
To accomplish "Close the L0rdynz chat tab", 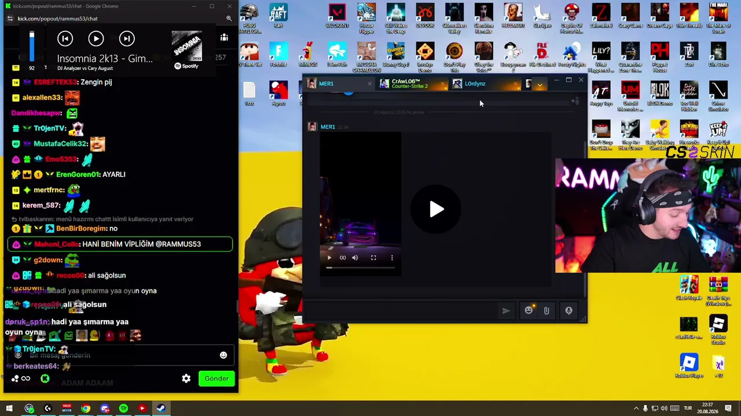I will (516, 84).
